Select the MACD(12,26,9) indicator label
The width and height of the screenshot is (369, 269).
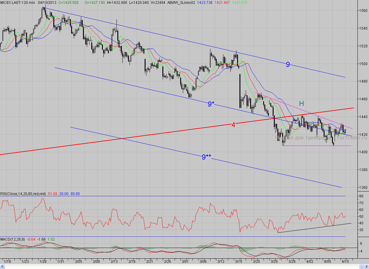coord(12,239)
